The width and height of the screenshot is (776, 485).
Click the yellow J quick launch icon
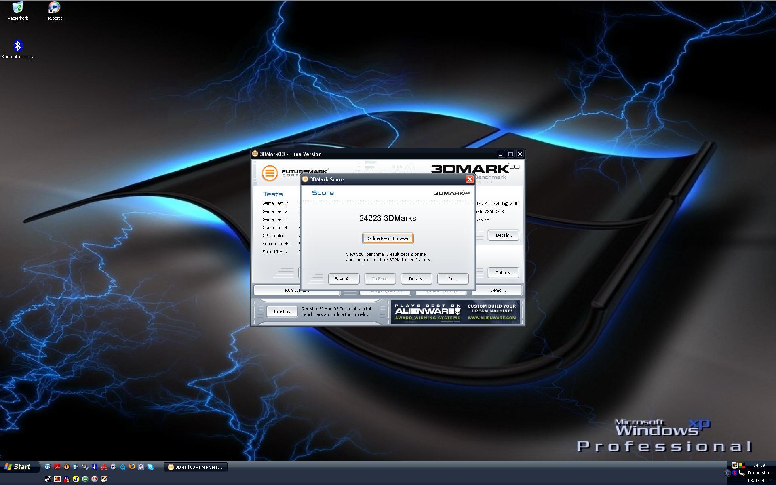tap(76, 479)
